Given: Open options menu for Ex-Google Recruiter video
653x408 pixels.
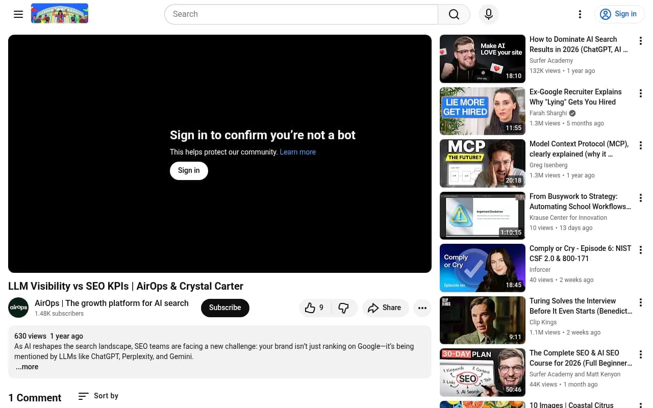Looking at the screenshot, I should (641, 93).
